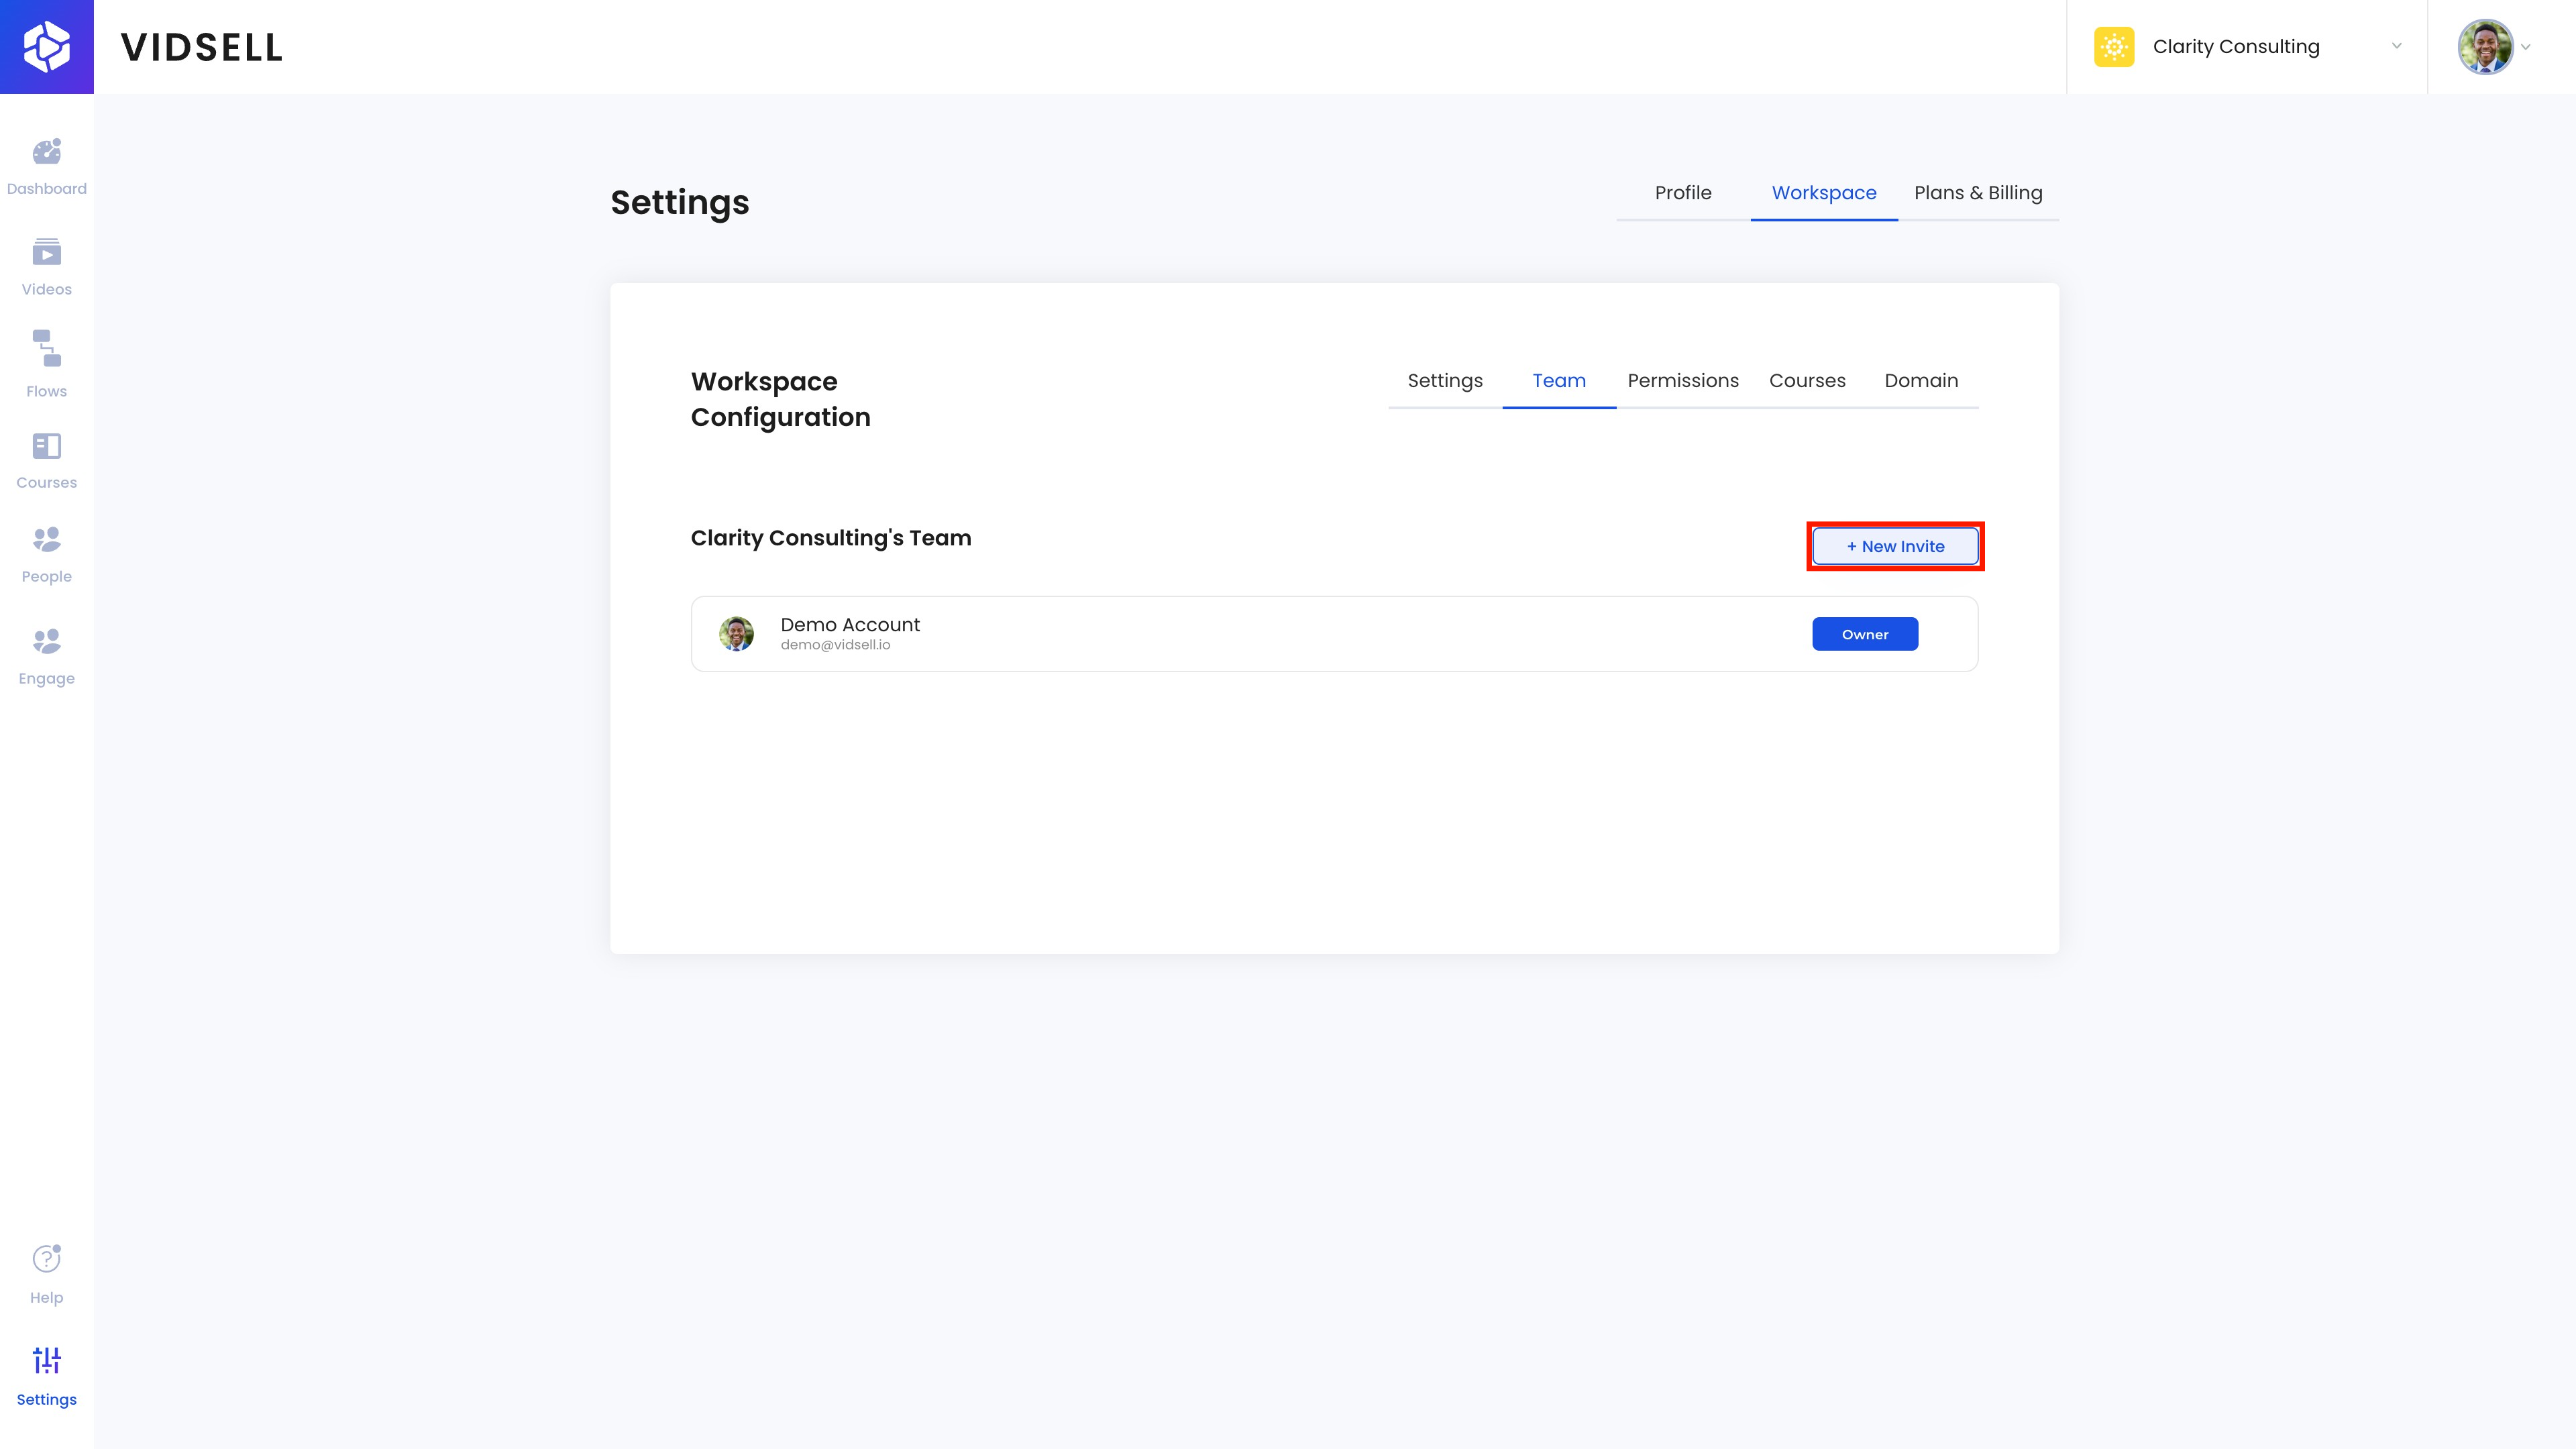Click the Engage sidebar icon
This screenshot has width=2576, height=1449.
(46, 641)
